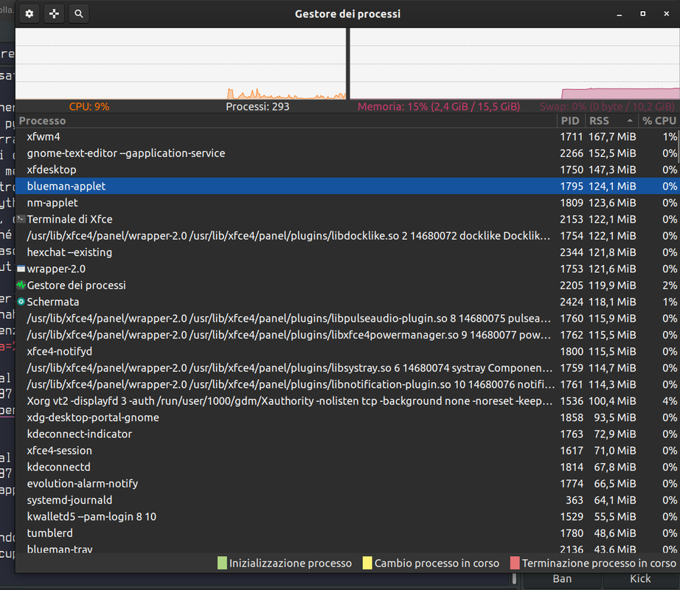Click the CPU: 9% label

click(x=89, y=107)
